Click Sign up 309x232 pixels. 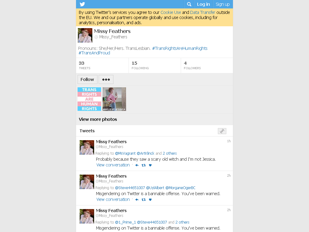coord(223,4)
